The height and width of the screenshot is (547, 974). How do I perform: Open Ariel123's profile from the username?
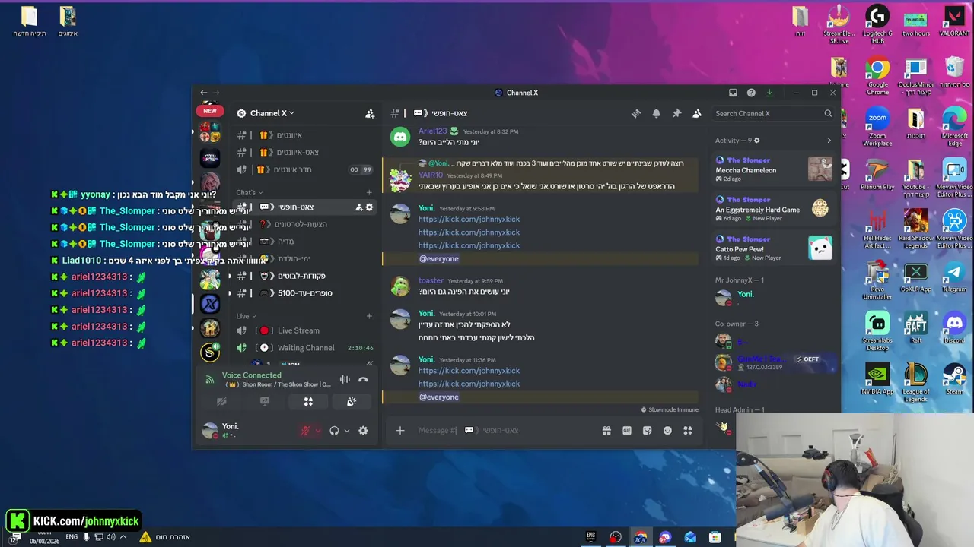pos(432,131)
